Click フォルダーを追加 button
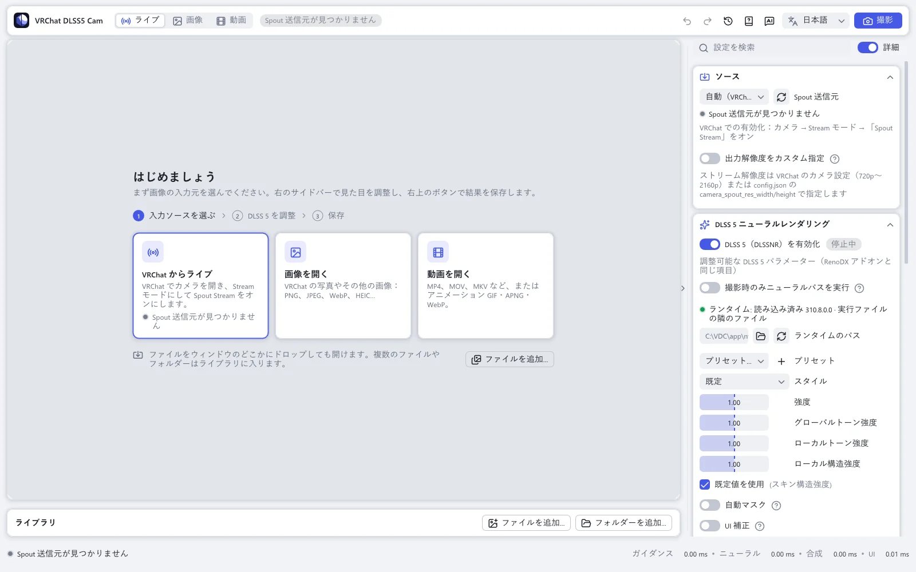Image resolution: width=916 pixels, height=572 pixels. coord(623,523)
